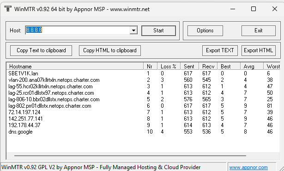Screen dimensions: 284x171
Task: Click the Sent value 560 for hop 2
Action: click(188, 80)
